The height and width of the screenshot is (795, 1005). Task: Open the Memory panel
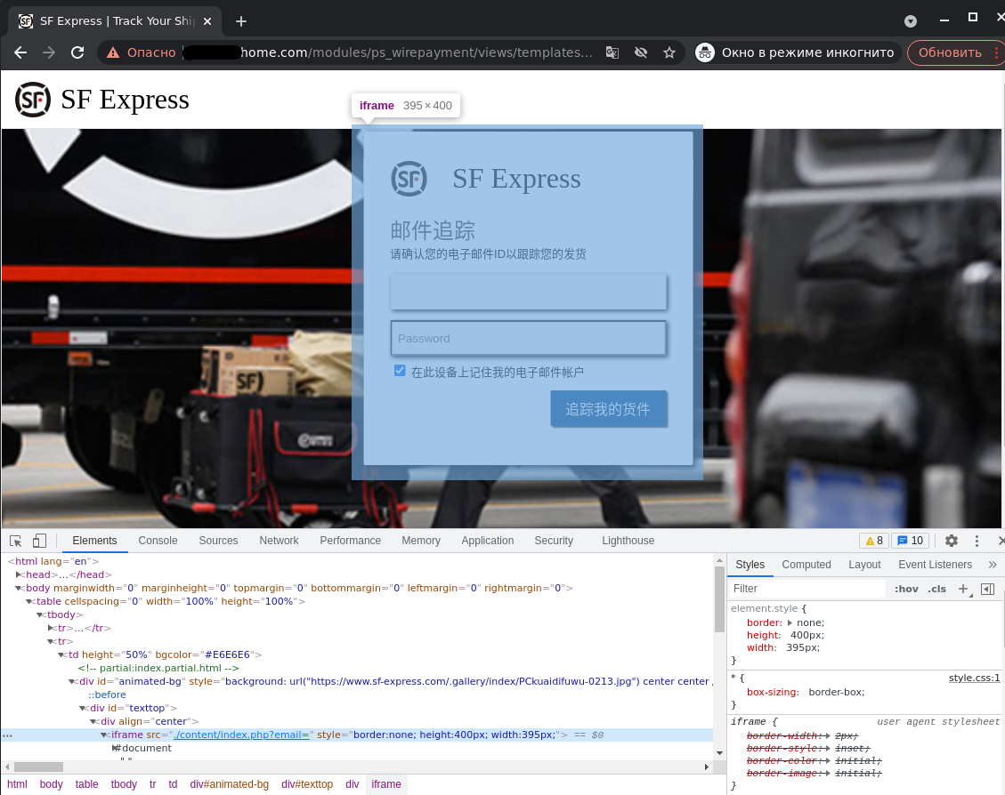[421, 541]
